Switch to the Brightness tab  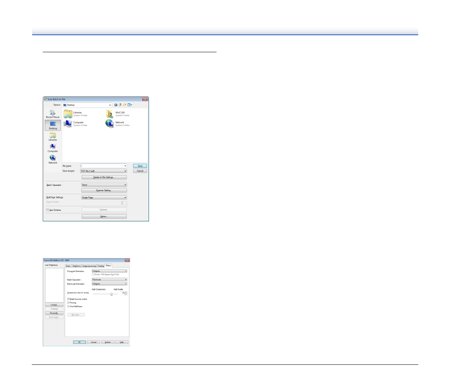(77, 266)
